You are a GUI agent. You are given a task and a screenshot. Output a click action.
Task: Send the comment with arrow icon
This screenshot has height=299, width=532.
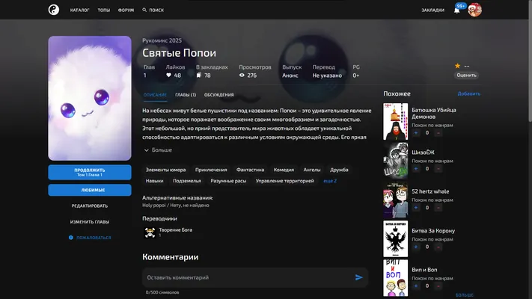(358, 277)
